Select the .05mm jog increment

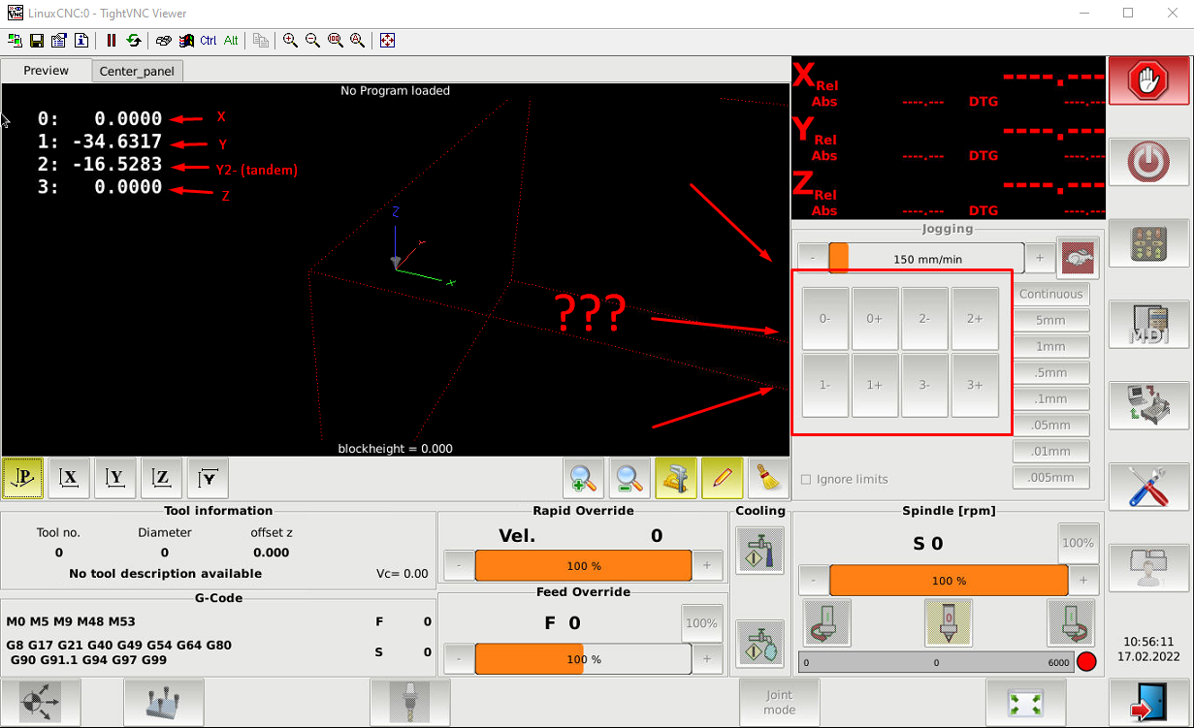(1050, 425)
